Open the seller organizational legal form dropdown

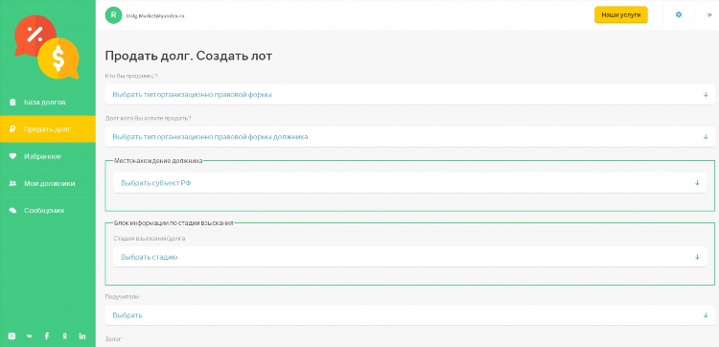tap(410, 95)
